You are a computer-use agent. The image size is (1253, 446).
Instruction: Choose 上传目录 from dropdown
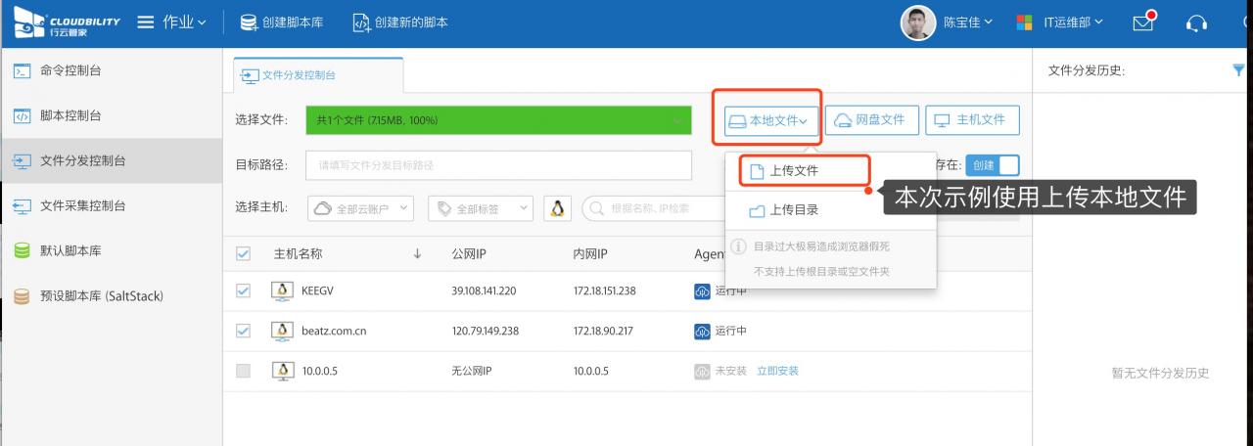[830, 209]
